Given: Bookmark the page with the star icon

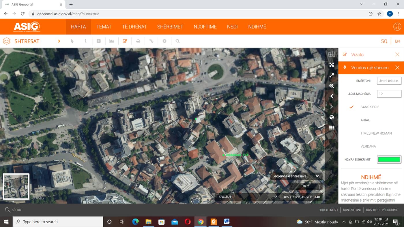Looking at the screenshot, I should pyautogui.click(x=379, y=14).
